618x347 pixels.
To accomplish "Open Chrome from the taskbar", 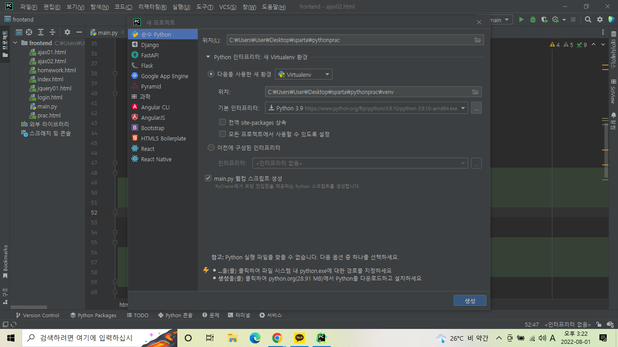I will (x=277, y=338).
